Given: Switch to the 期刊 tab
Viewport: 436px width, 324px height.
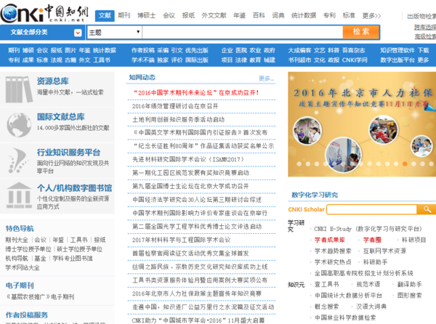Looking at the screenshot, I should click(124, 15).
